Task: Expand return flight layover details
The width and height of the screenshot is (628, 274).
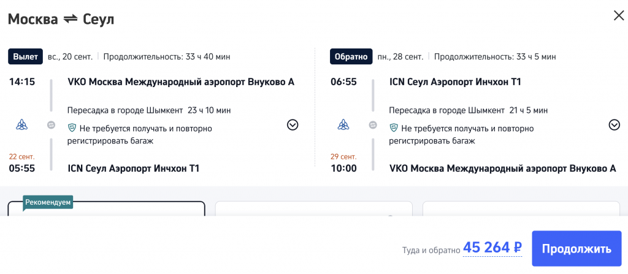Action: [614, 125]
